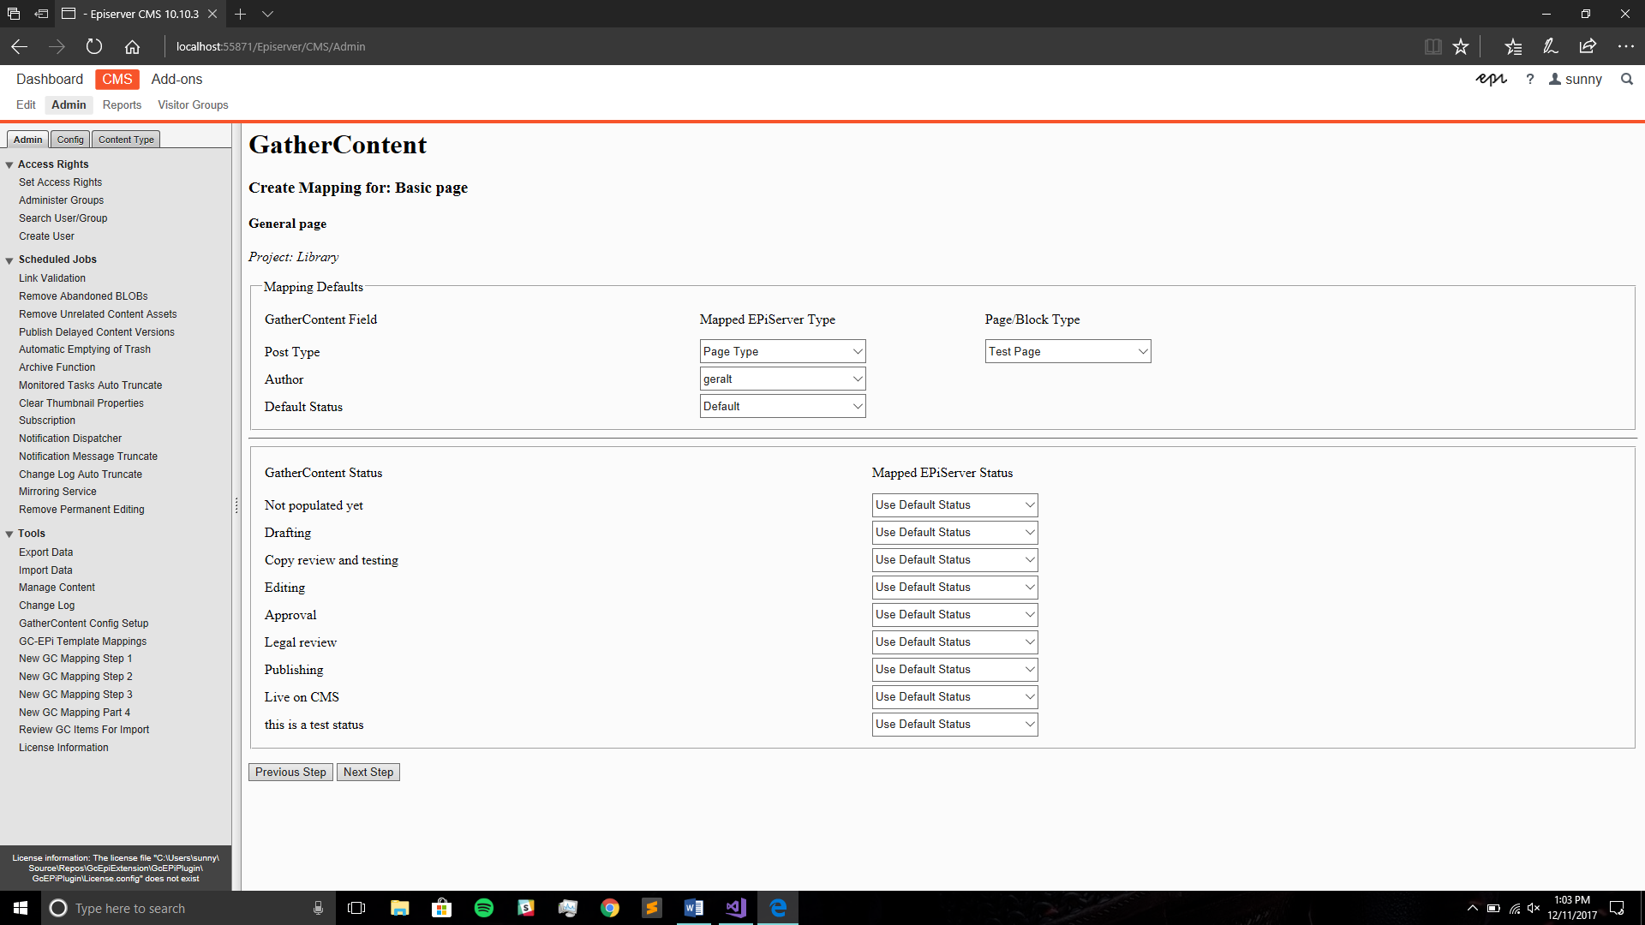Viewport: 1645px width, 925px height.
Task: Switch to Edit mode menu item
Action: (26, 104)
